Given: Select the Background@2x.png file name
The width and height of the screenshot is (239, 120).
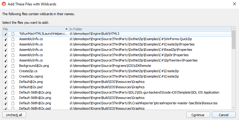Looking at the screenshot, I should 34,66.
